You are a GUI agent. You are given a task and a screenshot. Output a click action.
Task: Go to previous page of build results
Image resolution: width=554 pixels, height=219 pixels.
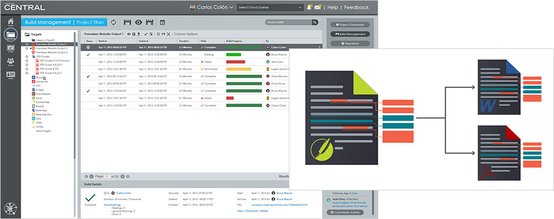[92, 177]
